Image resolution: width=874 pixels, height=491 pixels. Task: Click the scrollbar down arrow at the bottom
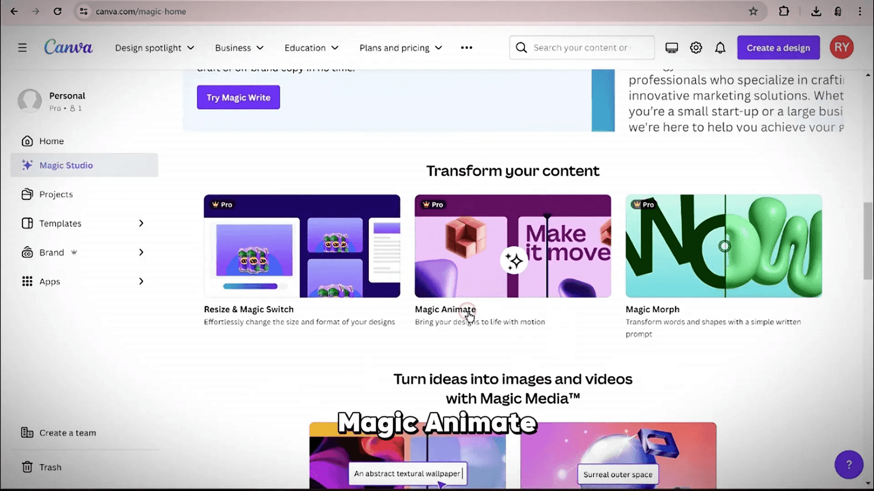coord(868,483)
